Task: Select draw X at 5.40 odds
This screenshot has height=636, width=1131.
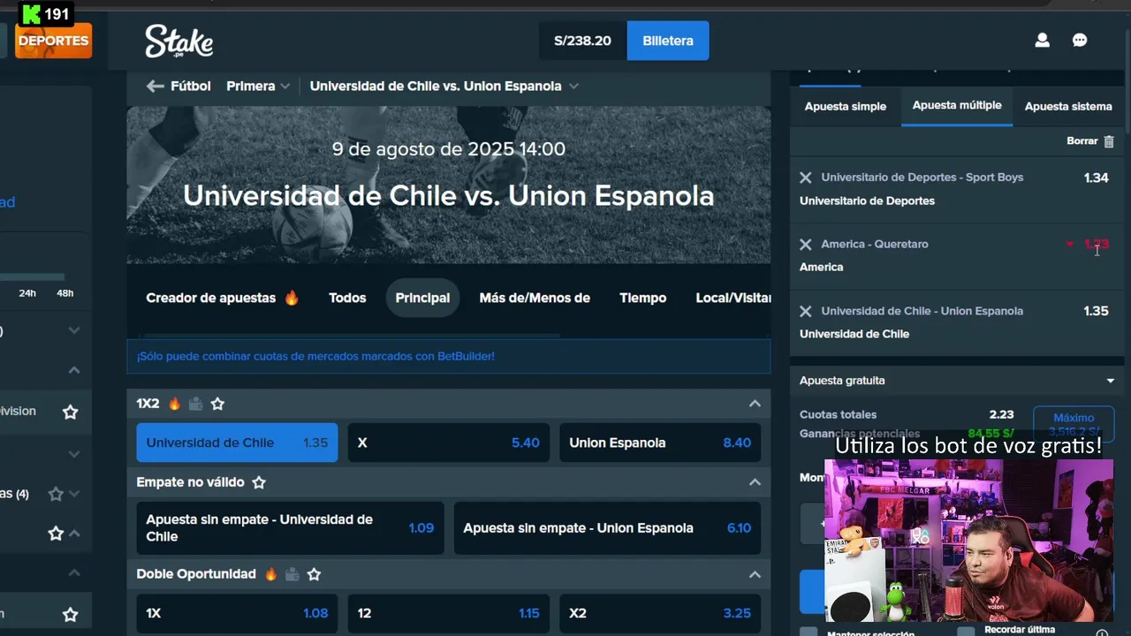Action: (x=449, y=443)
